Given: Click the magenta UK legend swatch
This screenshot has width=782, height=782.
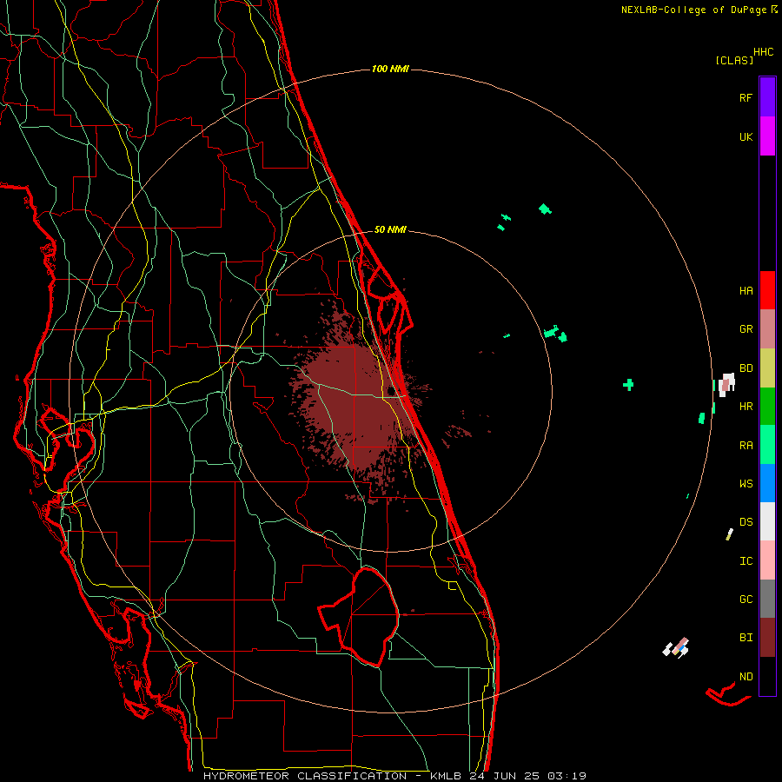Looking at the screenshot, I should coord(767,136).
